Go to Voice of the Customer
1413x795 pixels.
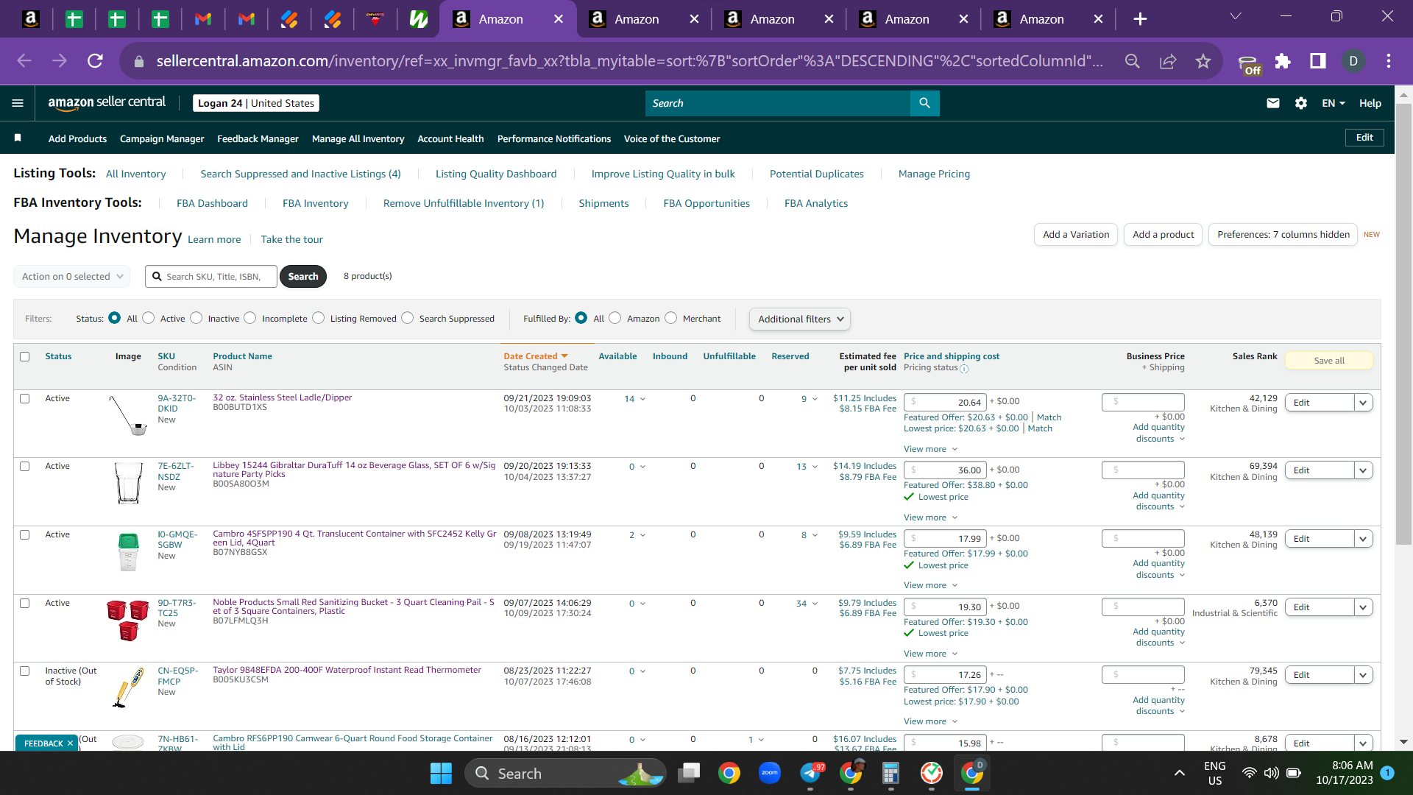[672, 138]
